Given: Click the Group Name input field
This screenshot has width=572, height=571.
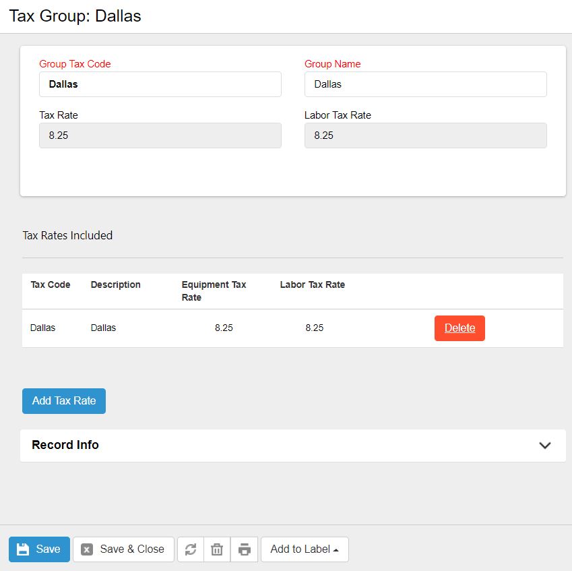Looking at the screenshot, I should click(425, 84).
